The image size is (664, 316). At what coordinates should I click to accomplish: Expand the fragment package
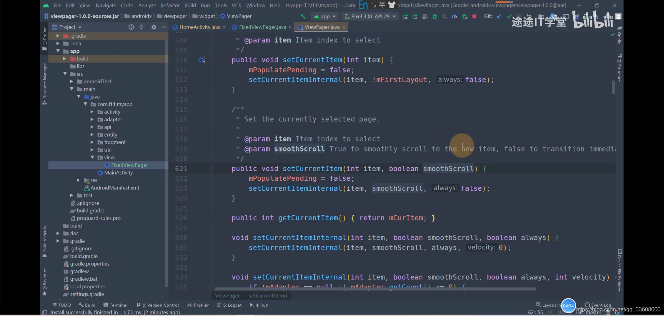pos(92,142)
